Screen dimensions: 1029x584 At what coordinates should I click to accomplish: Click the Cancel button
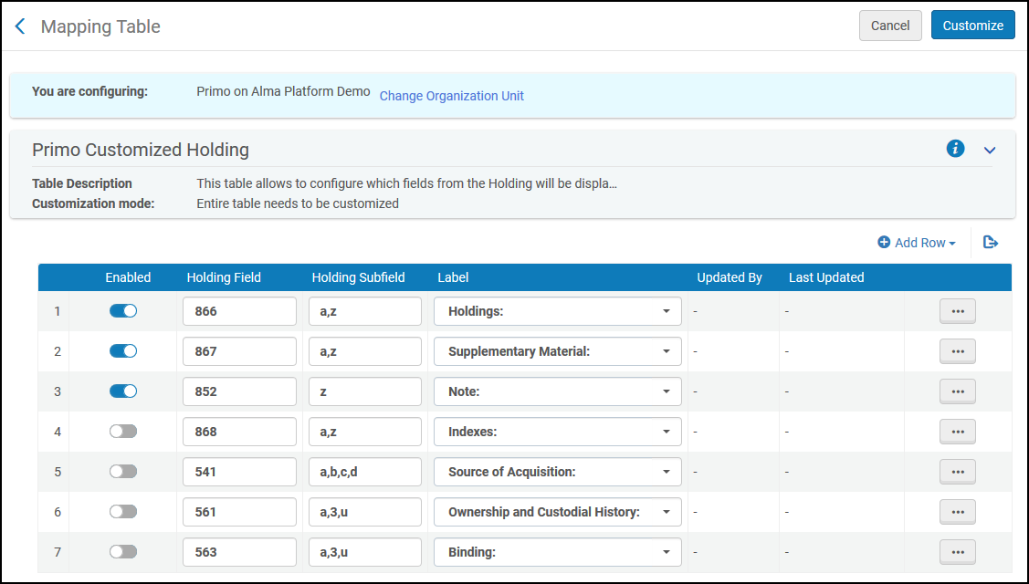click(x=889, y=26)
